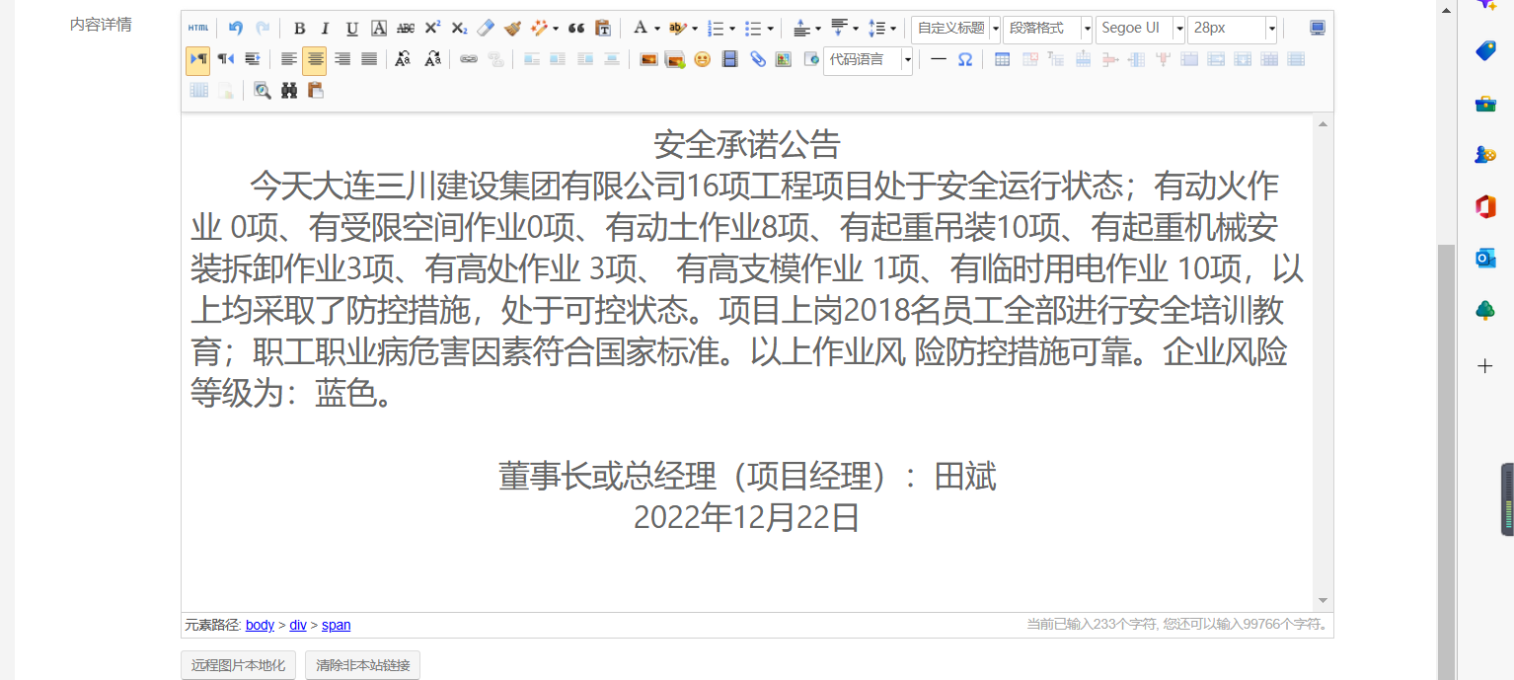Toggle right alignment
1514x680 pixels.
pyautogui.click(x=342, y=59)
